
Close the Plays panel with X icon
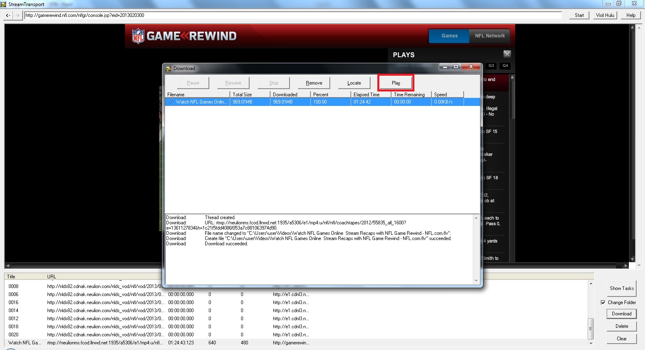click(x=507, y=54)
